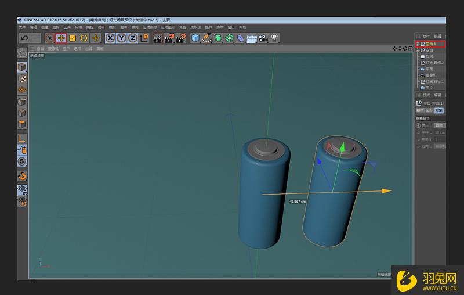464x295 pixels.
Task: Click the Camera object icon
Action: 263,38
